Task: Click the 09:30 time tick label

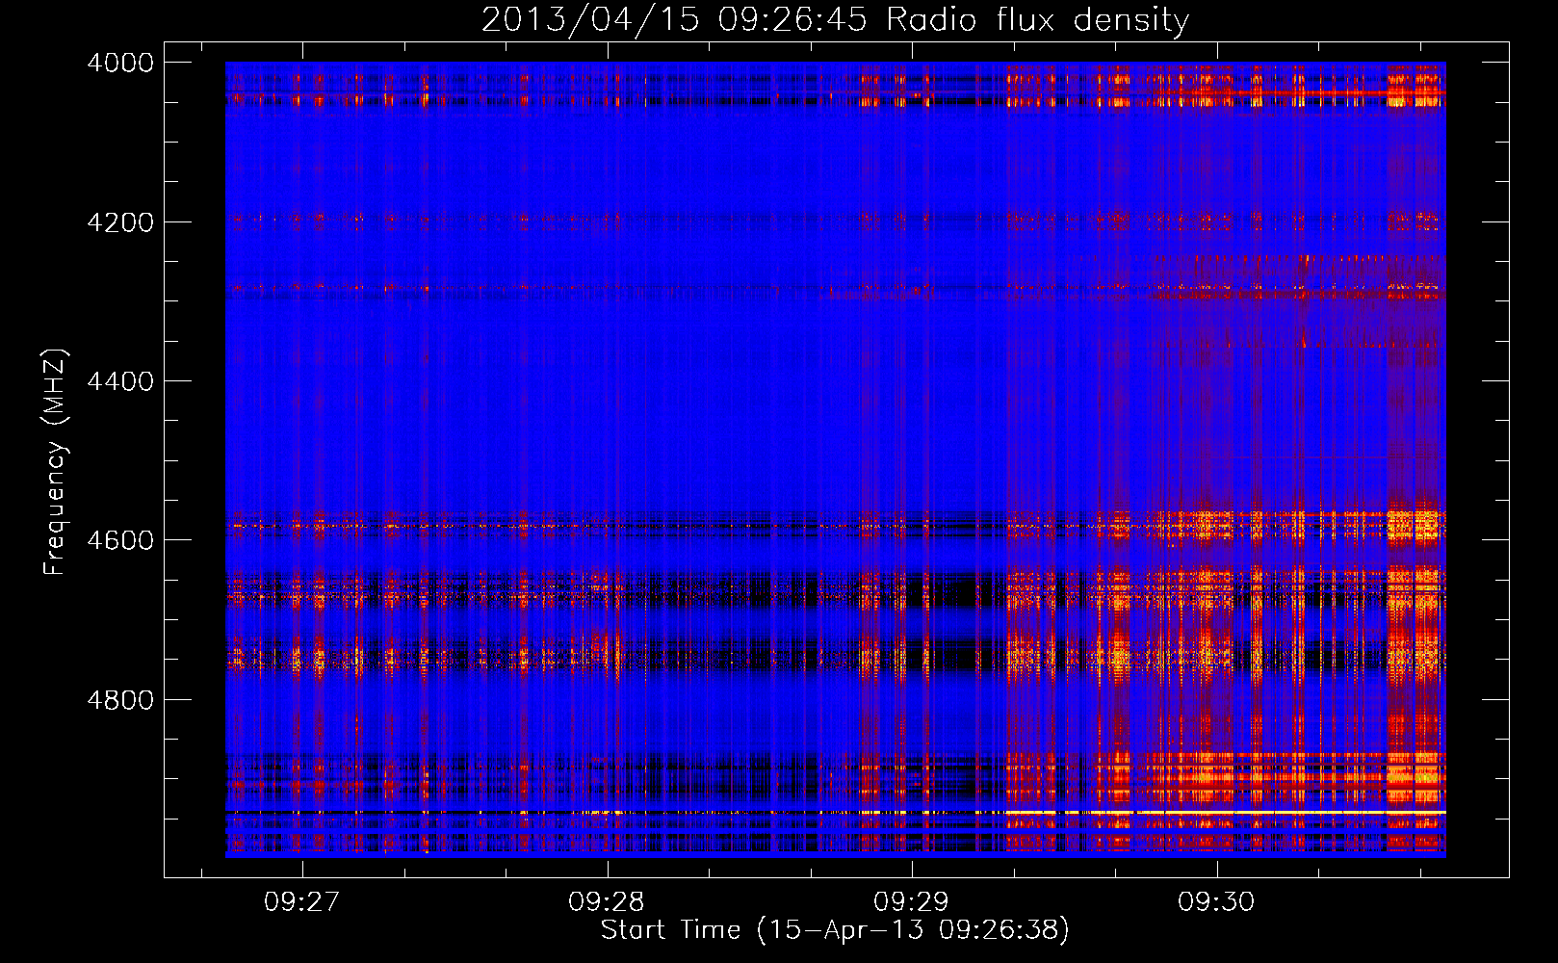Action: pyautogui.click(x=1216, y=901)
